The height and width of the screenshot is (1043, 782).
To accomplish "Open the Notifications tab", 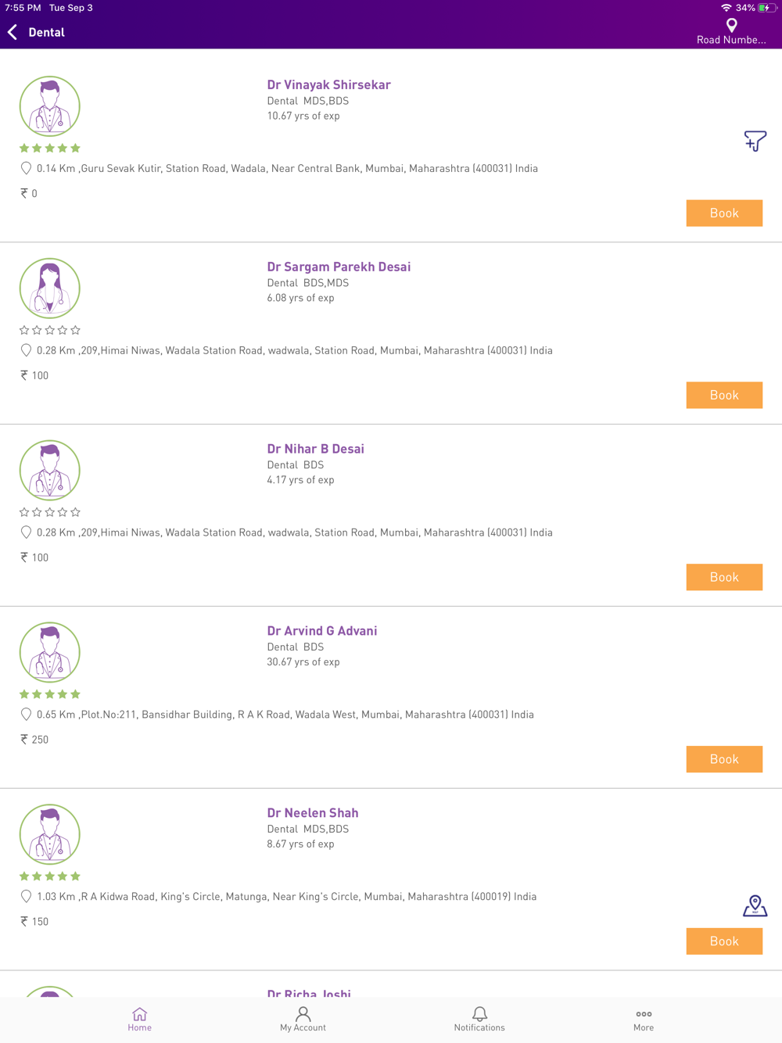I will coord(479,1019).
